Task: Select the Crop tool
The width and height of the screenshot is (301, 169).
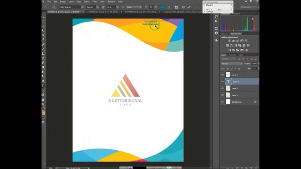Action: tap(43, 35)
